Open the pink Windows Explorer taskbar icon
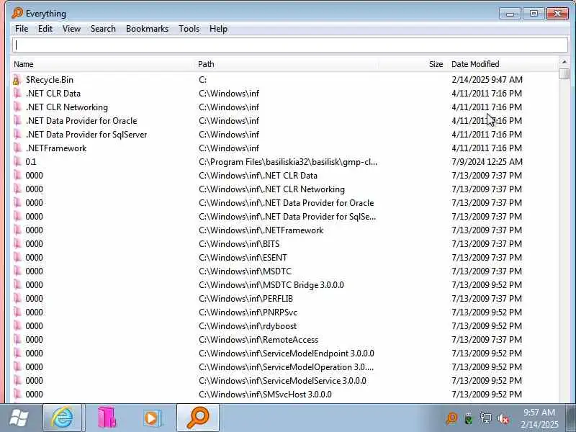The height and width of the screenshot is (432, 576). [x=107, y=418]
